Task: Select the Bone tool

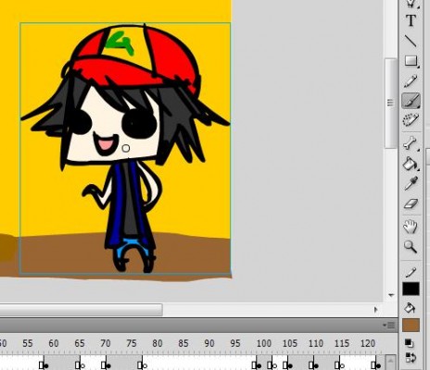Action: [x=411, y=143]
